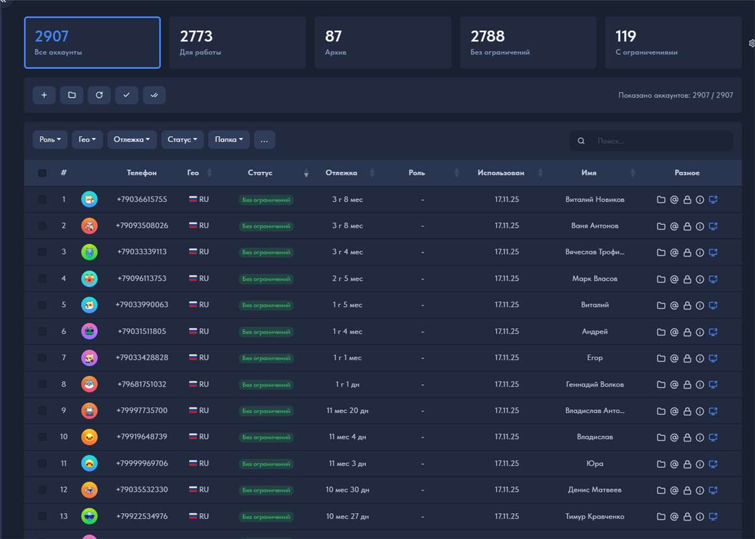Click the plus add account icon
Viewport: 755px width, 539px height.
44,95
